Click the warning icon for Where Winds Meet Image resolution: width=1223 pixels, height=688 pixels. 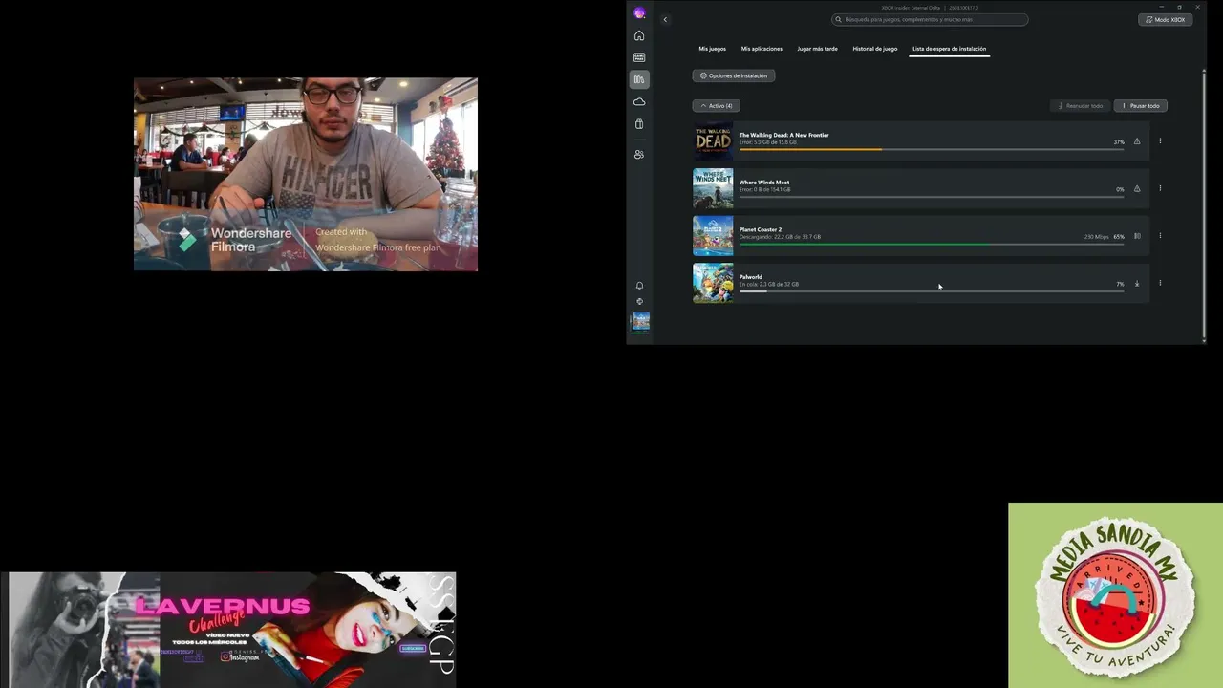[1137, 189]
